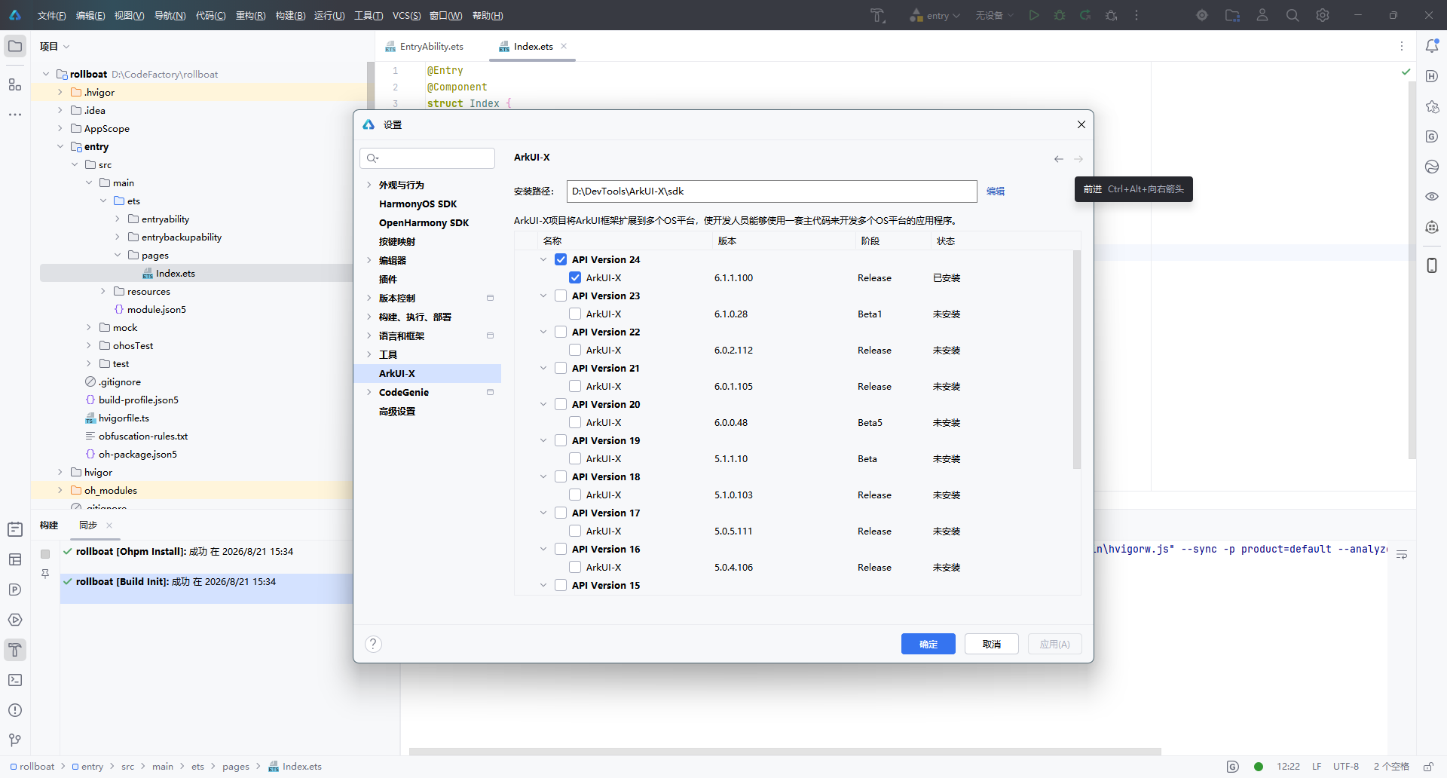Check API Version 21 checkbox
This screenshot has height=778, width=1447.
click(x=561, y=368)
